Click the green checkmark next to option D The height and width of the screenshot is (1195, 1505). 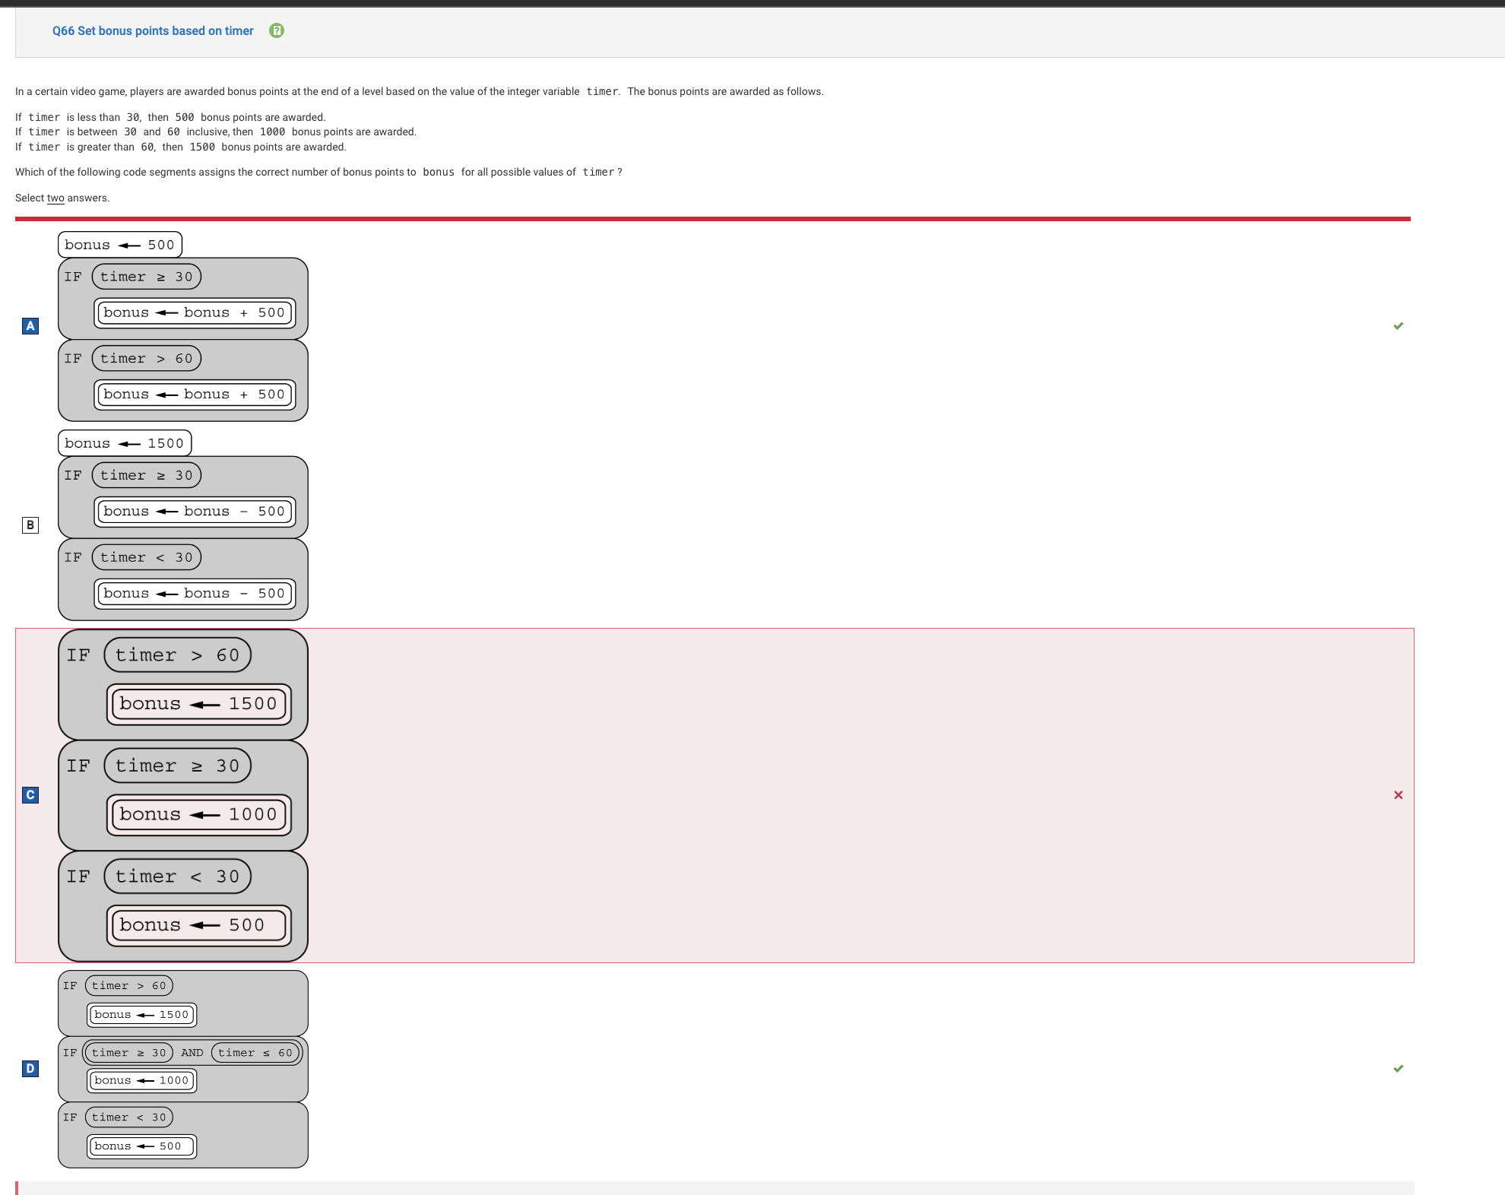(1398, 1068)
